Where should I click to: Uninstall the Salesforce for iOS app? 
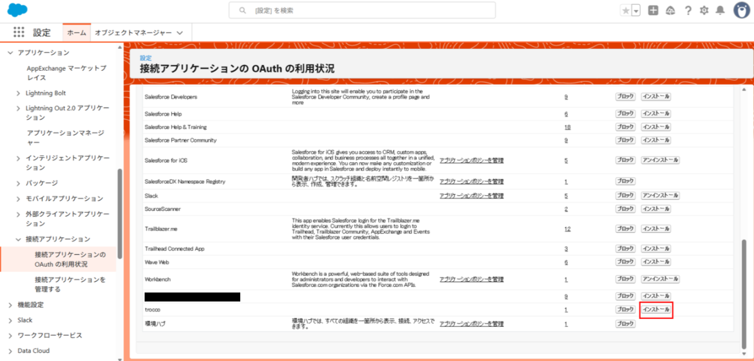pos(661,160)
